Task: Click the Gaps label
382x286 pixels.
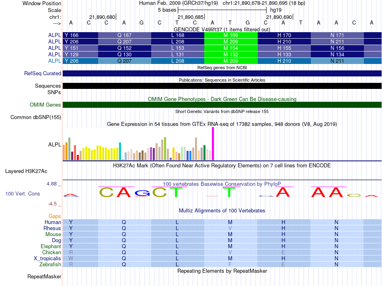Action: pyautogui.click(x=55, y=216)
